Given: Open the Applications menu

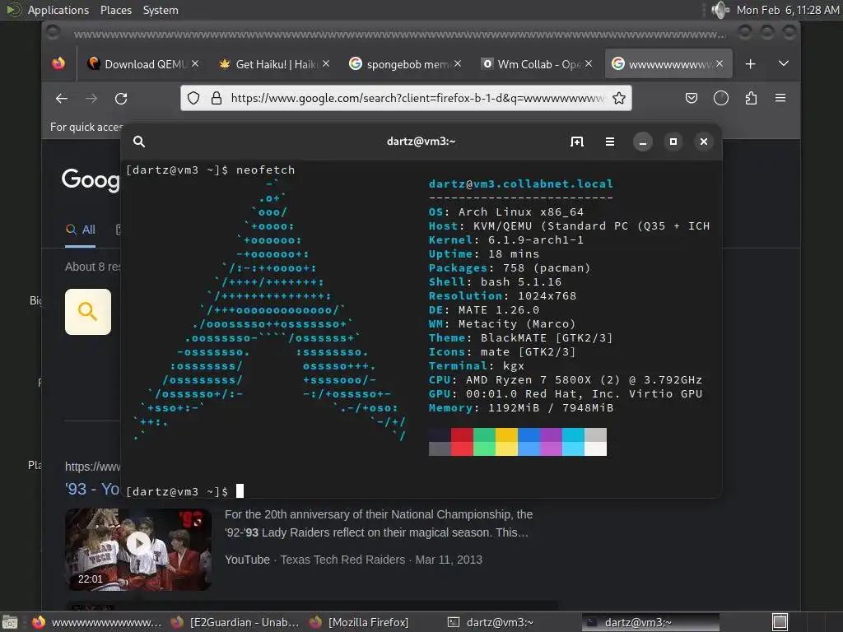Looking at the screenshot, I should (x=58, y=10).
